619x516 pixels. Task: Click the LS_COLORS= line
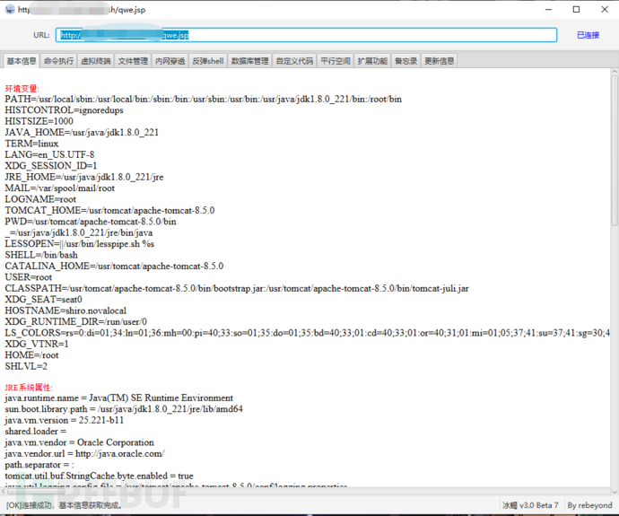(307, 333)
